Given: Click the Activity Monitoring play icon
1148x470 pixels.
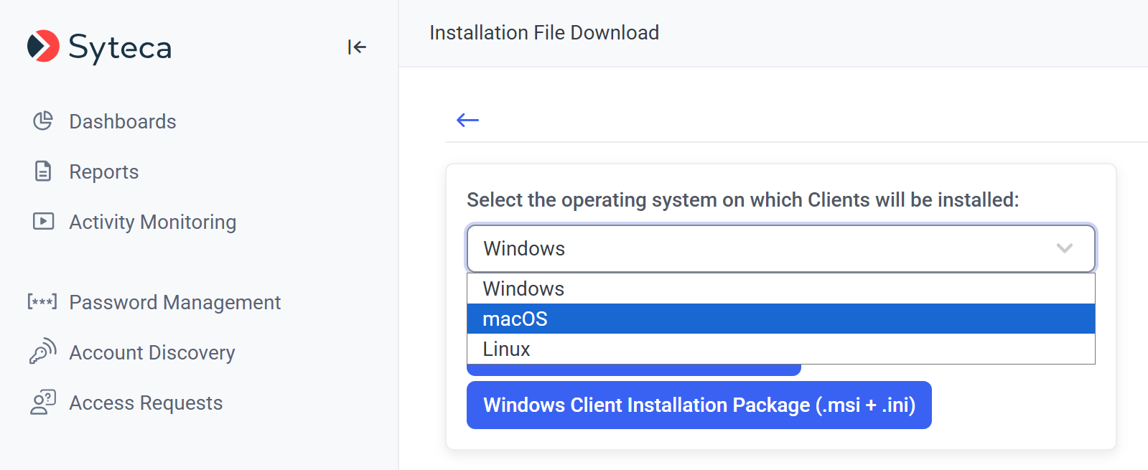Looking at the screenshot, I should (43, 221).
